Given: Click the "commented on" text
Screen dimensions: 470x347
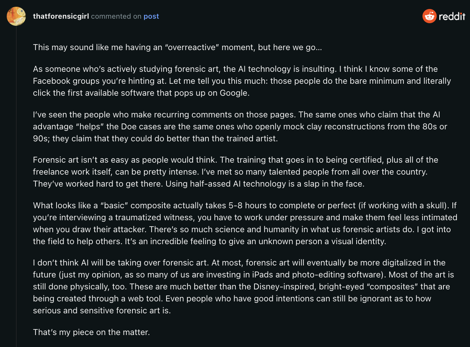Looking at the screenshot, I should tap(116, 16).
